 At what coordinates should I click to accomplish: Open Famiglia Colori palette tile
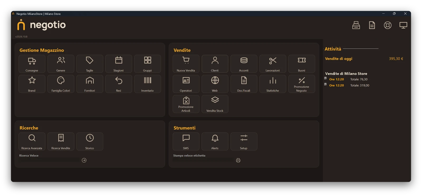point(61,84)
